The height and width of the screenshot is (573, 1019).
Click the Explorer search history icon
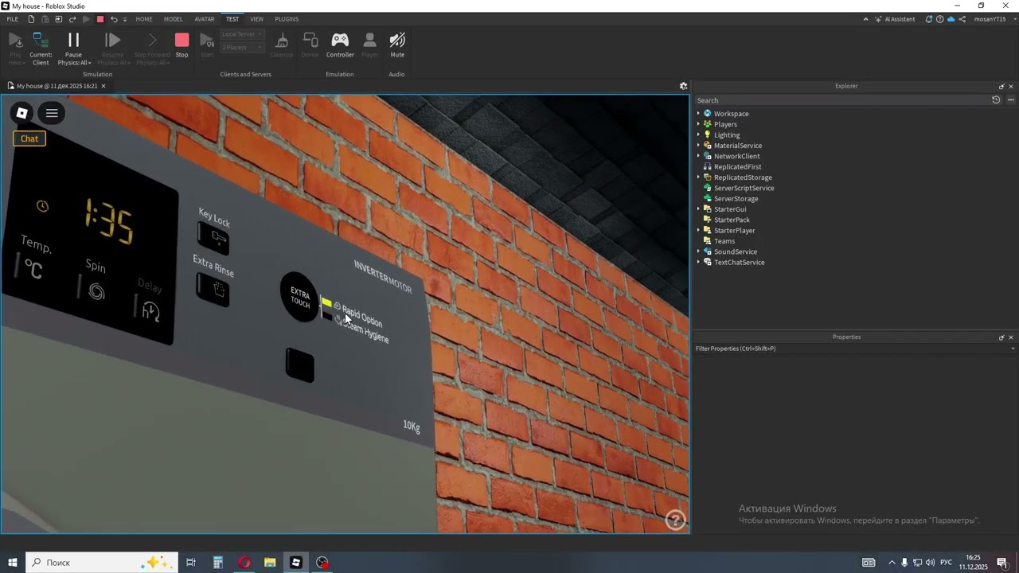point(996,100)
